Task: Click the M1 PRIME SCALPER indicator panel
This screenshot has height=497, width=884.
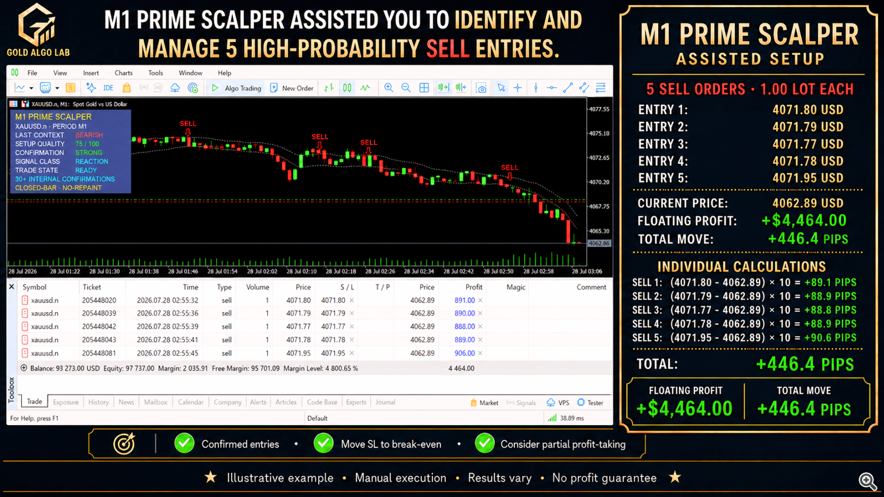Action: coord(70,152)
